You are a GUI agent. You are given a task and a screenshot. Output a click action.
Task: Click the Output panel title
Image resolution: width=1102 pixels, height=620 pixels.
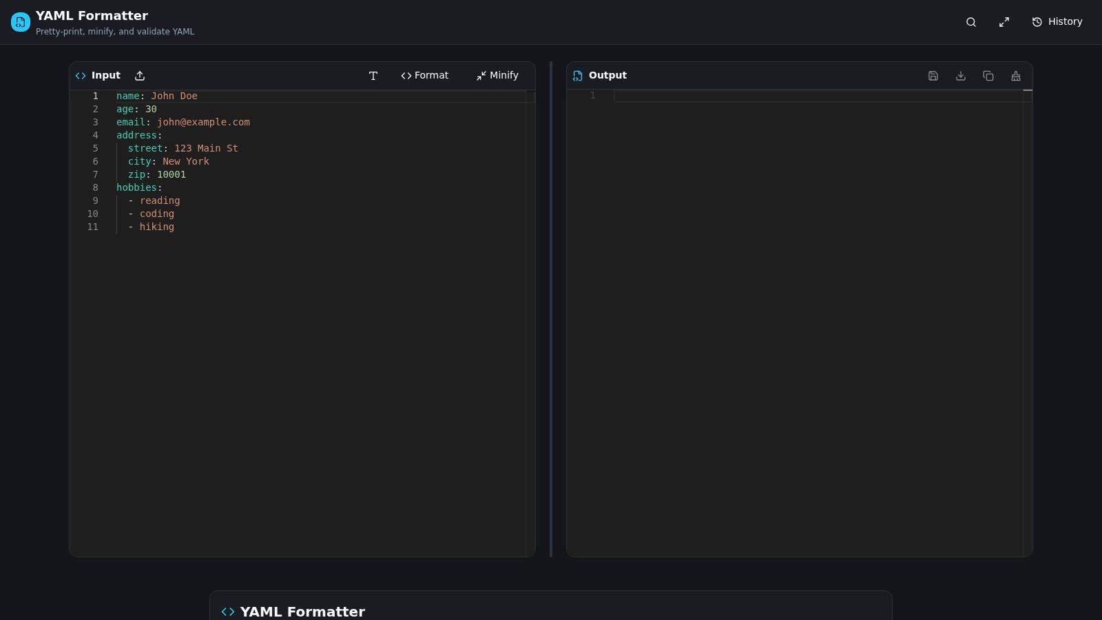pos(607,76)
